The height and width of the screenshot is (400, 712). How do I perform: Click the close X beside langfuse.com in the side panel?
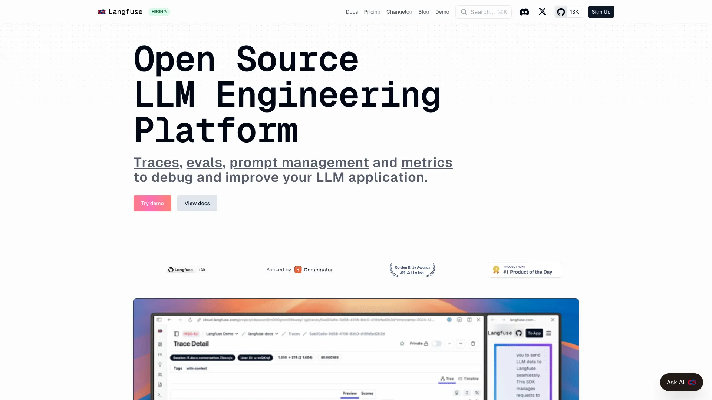coord(553,320)
